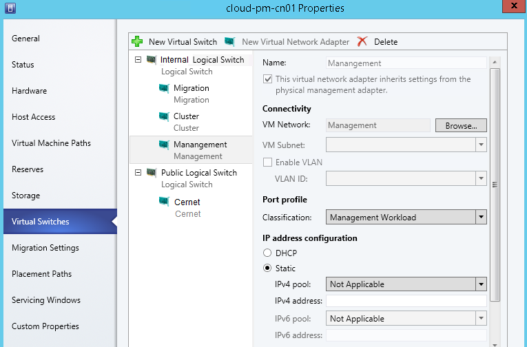
Task: Click the Browse button for VM Network
Action: coord(461,125)
